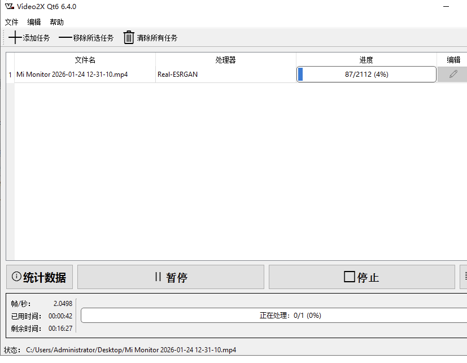Click the 处理器 column header

225,60
